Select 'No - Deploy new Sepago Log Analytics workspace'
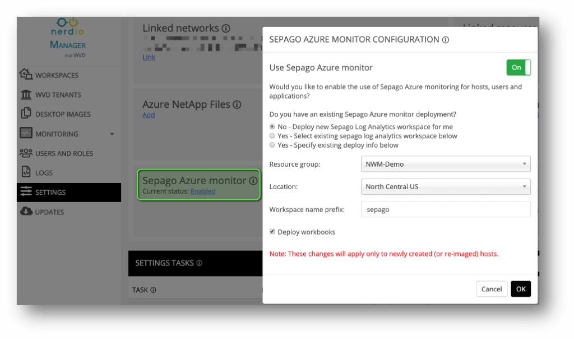 [272, 126]
